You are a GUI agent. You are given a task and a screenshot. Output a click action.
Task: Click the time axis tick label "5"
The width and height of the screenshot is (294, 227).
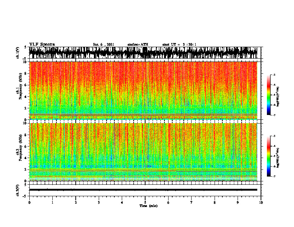coord(145,203)
